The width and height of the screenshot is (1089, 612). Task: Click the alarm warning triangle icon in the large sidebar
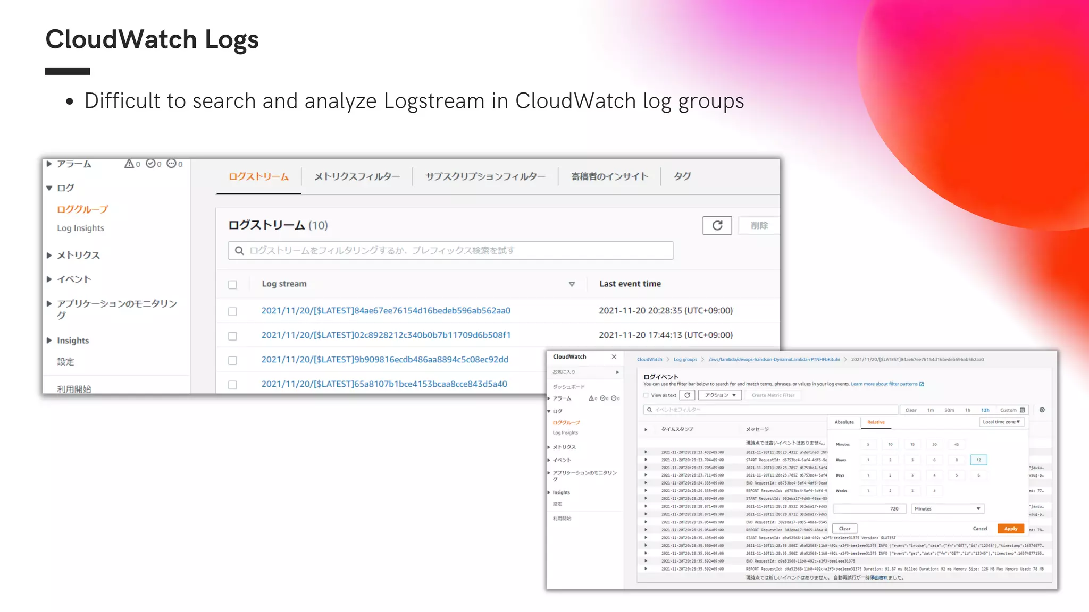pos(129,164)
